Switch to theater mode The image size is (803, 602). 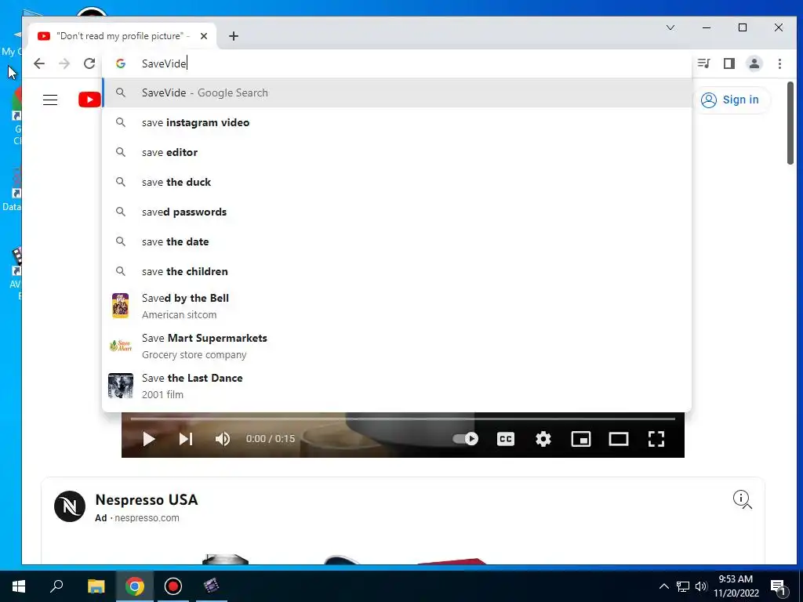point(618,439)
